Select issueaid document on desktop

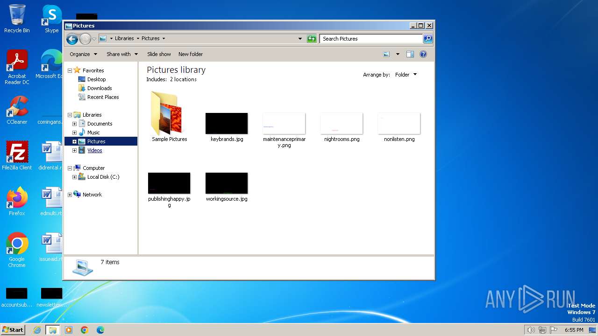pyautogui.click(x=51, y=247)
